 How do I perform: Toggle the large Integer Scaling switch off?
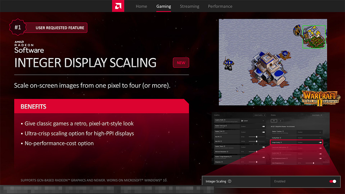[x=333, y=181]
